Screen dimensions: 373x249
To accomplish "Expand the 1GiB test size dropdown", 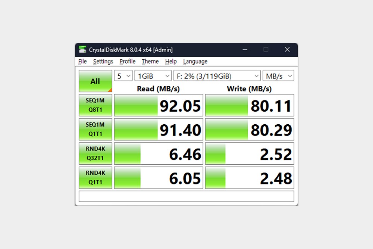I will [x=153, y=76].
